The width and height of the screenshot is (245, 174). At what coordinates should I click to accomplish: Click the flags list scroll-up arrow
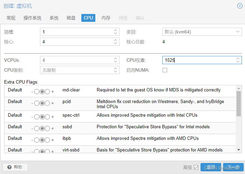pyautogui.click(x=239, y=88)
